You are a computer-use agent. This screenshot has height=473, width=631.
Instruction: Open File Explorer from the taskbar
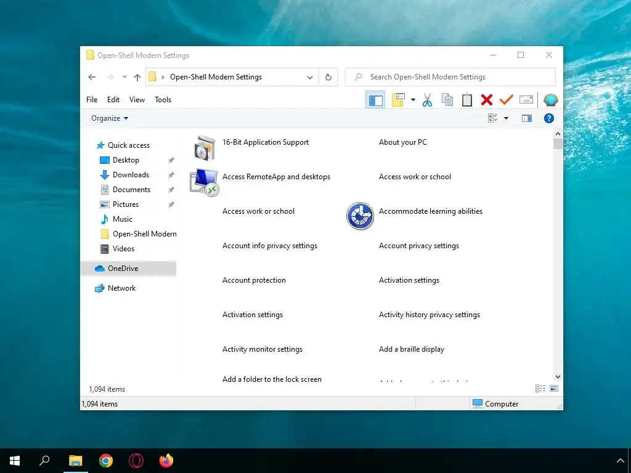point(75,461)
